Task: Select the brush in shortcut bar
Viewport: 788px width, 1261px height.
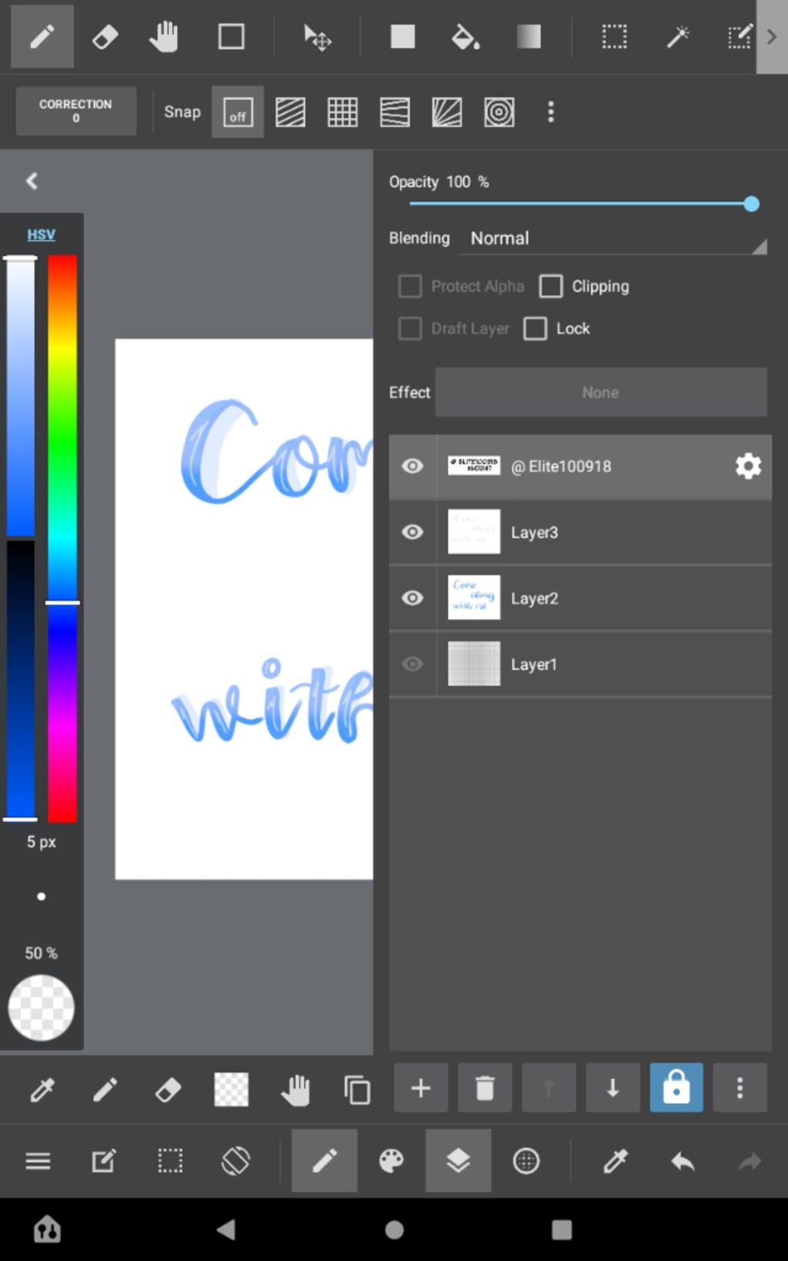Action: (x=105, y=1090)
